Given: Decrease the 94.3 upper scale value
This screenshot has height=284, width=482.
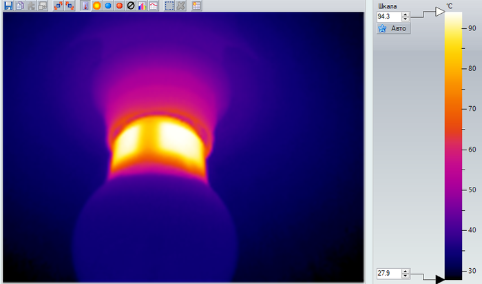Looking at the screenshot, I should pyautogui.click(x=406, y=18).
